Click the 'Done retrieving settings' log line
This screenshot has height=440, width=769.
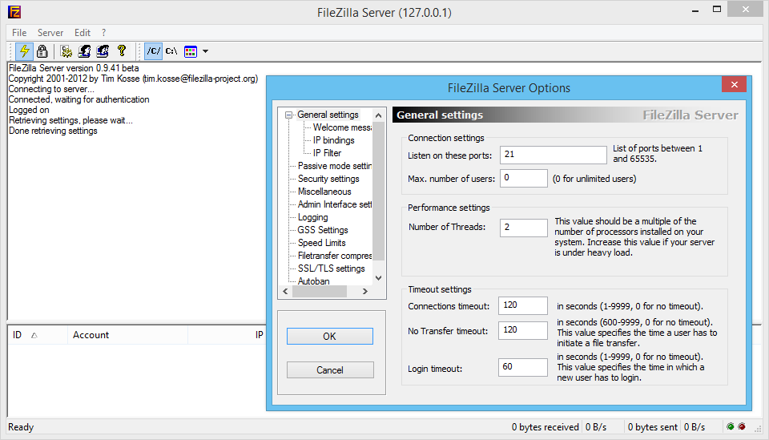pos(53,131)
